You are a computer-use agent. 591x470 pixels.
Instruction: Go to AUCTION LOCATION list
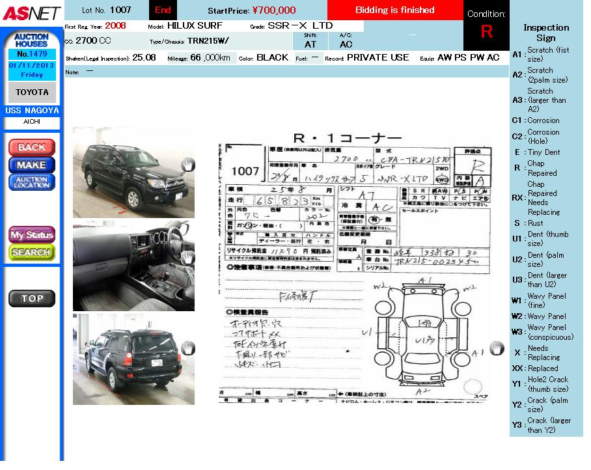click(31, 182)
